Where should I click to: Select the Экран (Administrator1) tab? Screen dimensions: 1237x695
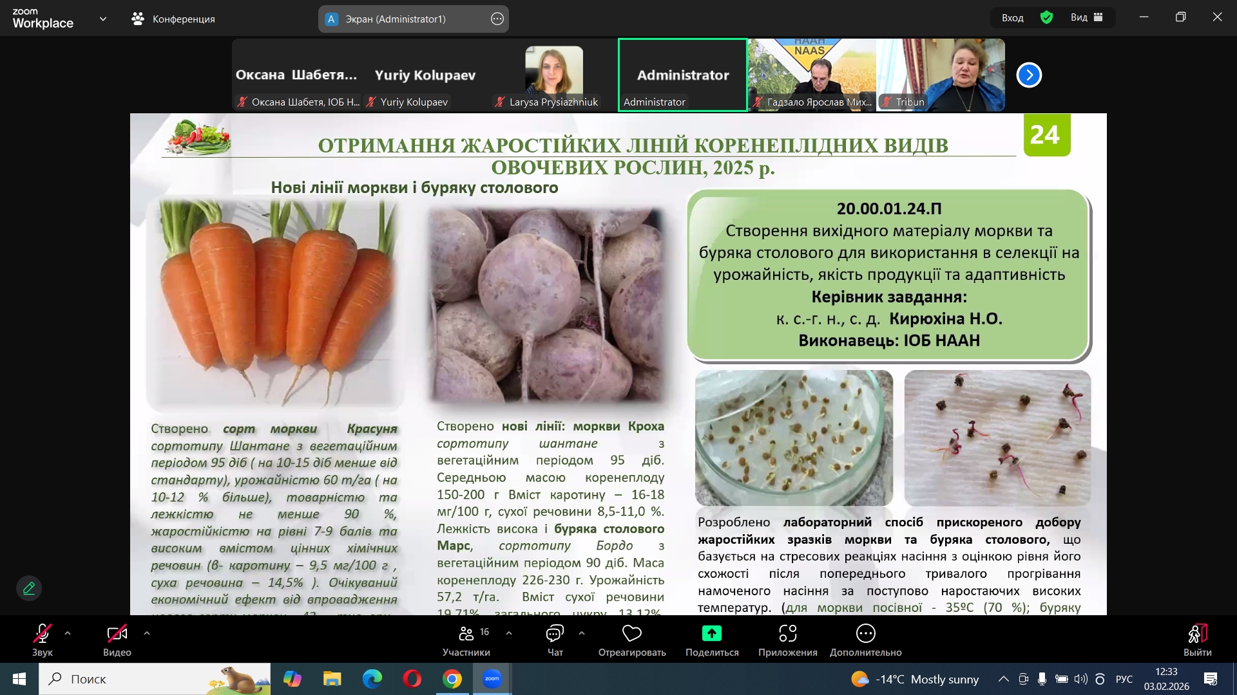click(x=395, y=19)
